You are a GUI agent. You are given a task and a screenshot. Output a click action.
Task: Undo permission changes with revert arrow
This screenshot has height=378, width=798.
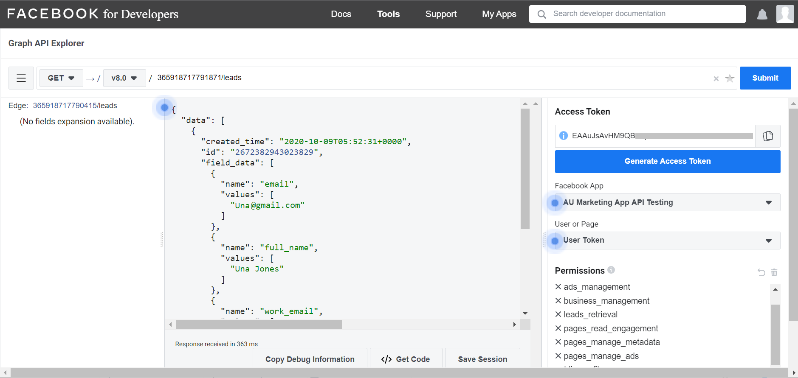point(761,272)
